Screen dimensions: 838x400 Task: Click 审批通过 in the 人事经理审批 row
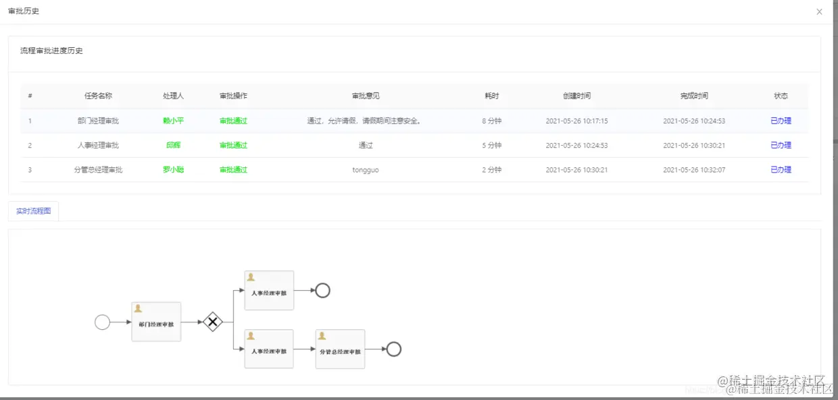(233, 145)
